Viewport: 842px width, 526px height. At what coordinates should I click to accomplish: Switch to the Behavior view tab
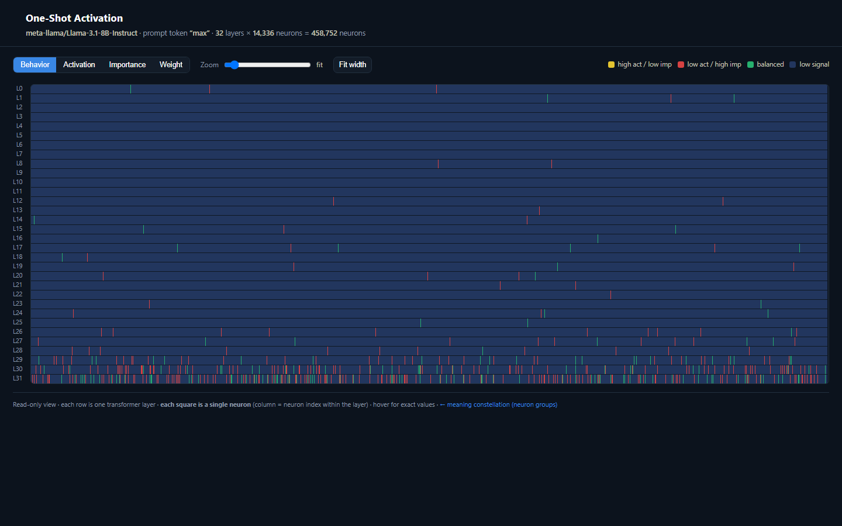[x=35, y=65]
